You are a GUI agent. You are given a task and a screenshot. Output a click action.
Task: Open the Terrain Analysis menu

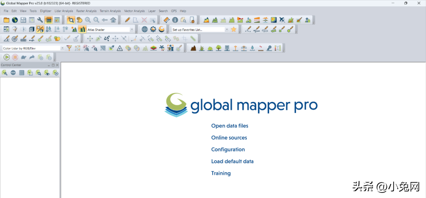(110, 11)
